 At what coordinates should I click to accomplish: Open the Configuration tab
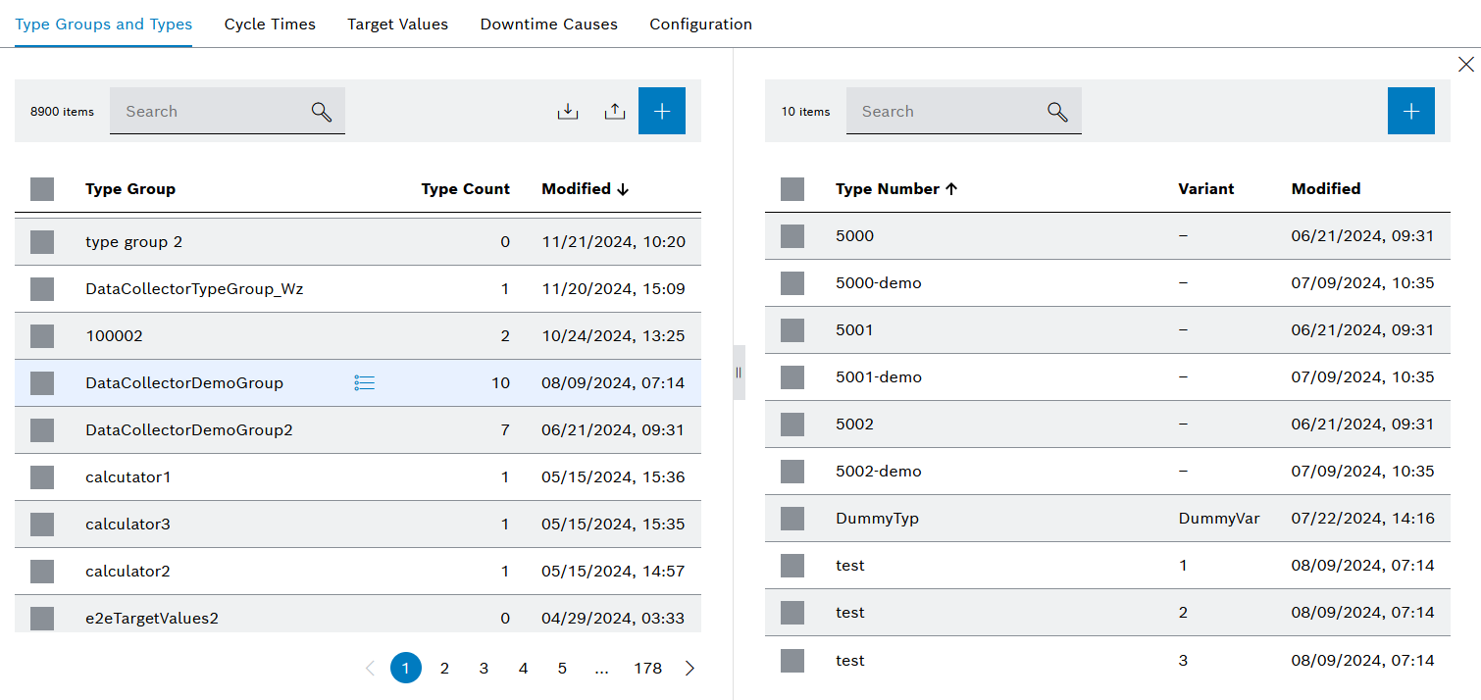tap(701, 25)
